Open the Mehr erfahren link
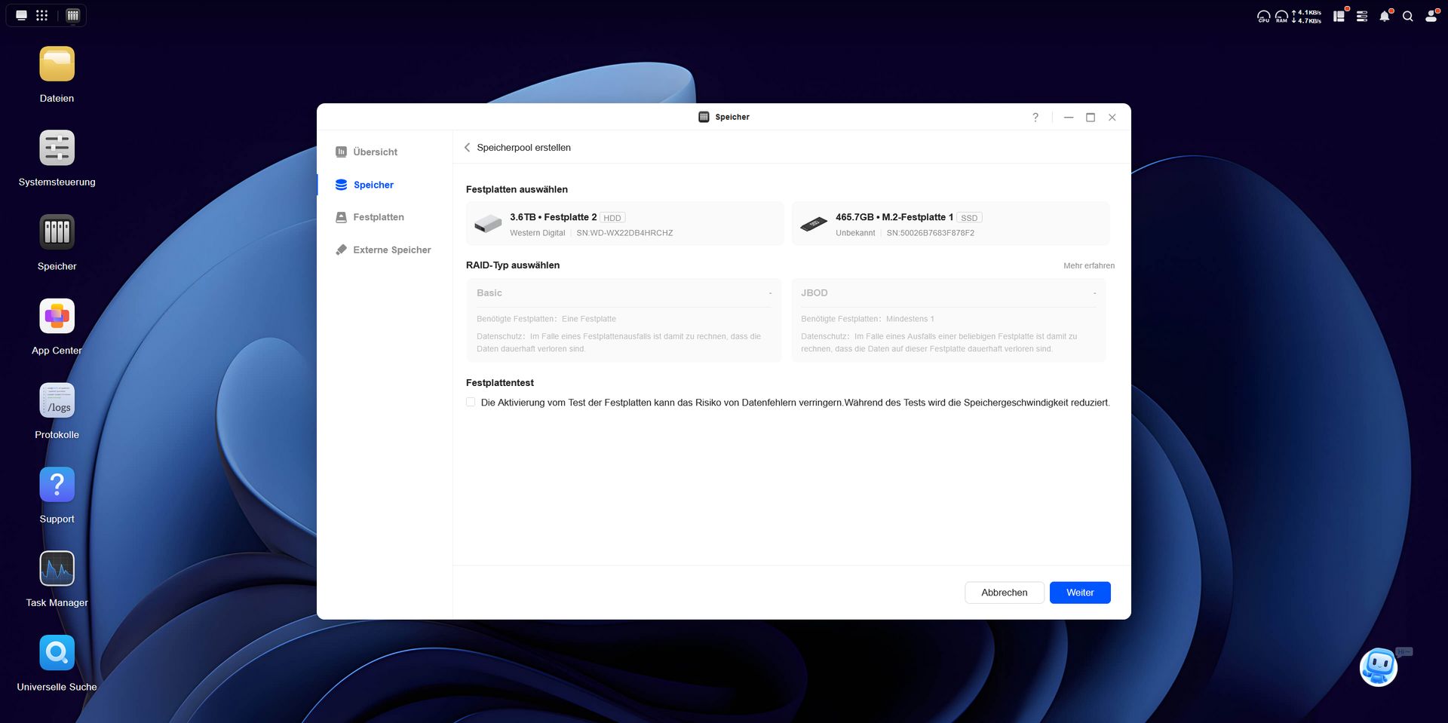 1088,265
